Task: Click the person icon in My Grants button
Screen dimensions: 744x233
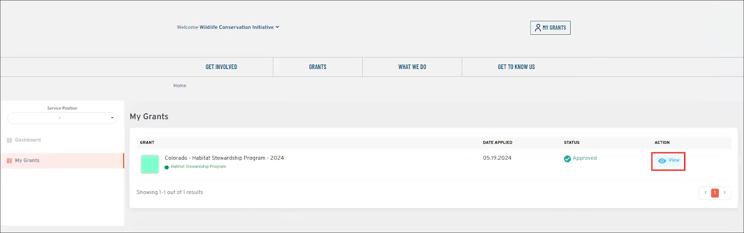Action: coord(538,28)
